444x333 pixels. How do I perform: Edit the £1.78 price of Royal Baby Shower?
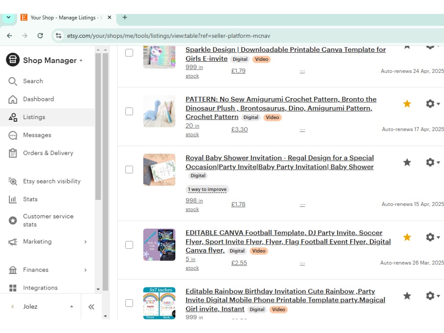[238, 204]
